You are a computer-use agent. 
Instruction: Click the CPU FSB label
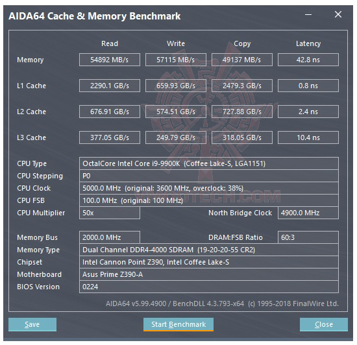tap(31, 200)
